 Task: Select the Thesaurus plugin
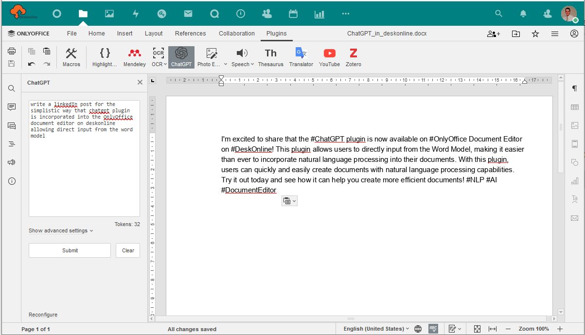(x=270, y=56)
